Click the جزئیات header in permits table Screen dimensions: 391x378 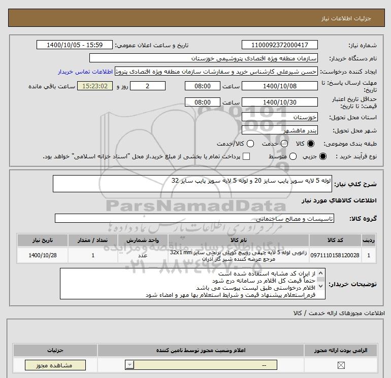pyautogui.click(x=55, y=350)
